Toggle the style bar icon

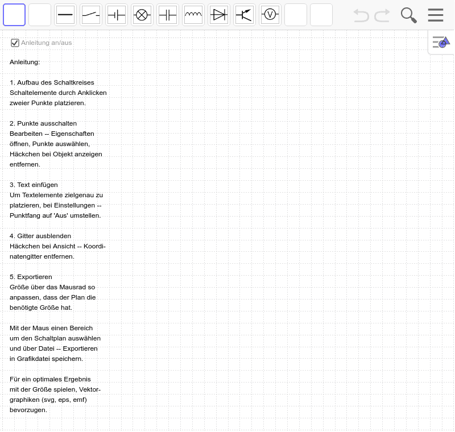[441, 42]
